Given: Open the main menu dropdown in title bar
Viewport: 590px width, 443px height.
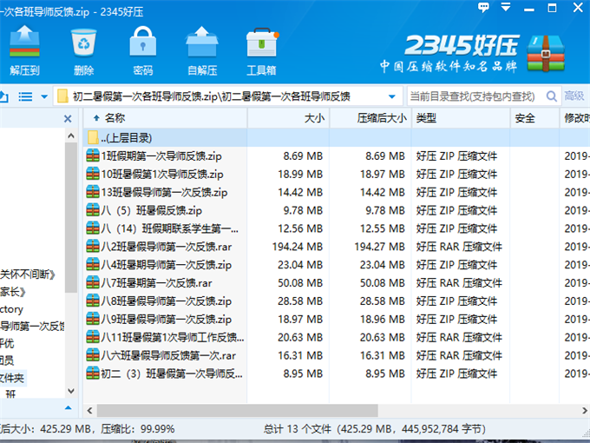Looking at the screenshot, I should coord(507,8).
